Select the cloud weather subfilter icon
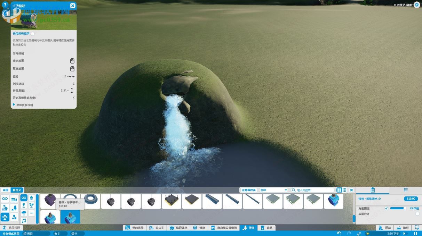Screen dimensions: 422x236 [x=24, y=213]
